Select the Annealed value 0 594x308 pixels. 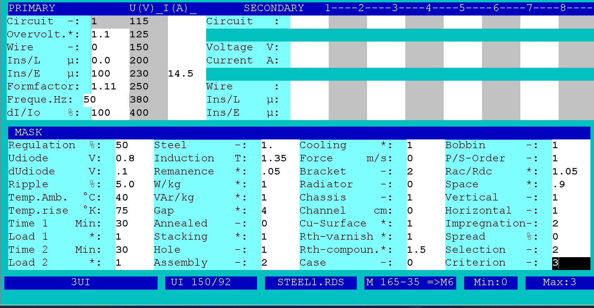coord(280,224)
